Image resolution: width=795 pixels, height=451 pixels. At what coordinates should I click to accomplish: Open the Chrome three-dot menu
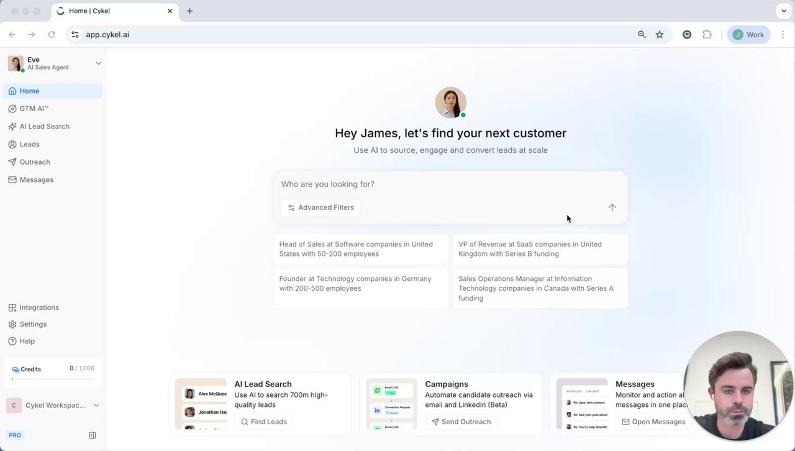tap(783, 35)
